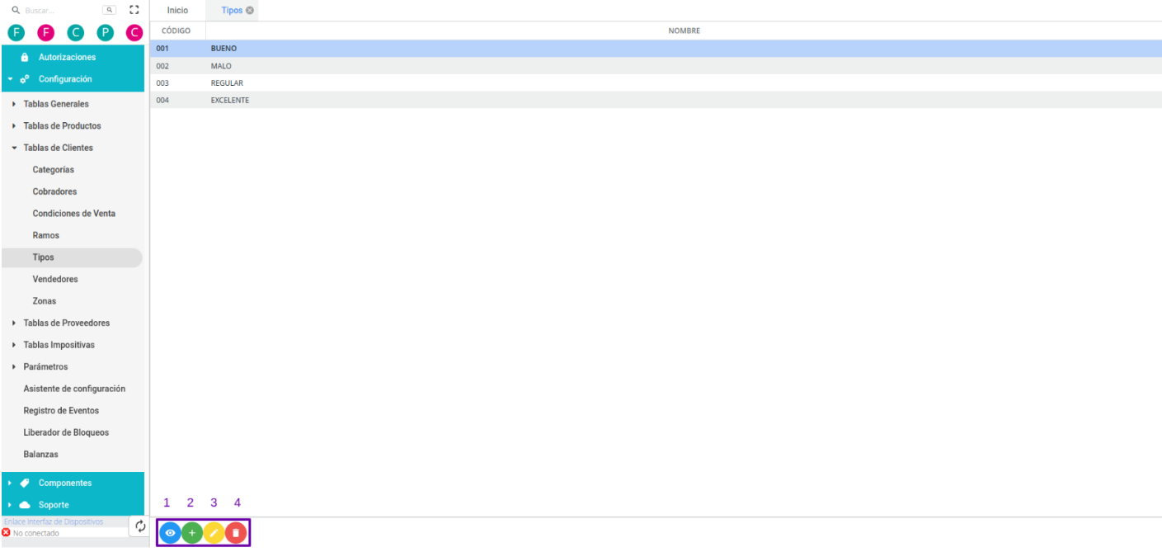Click the red No conectado status icon
Screen dimensions: 1162x552
pyautogui.click(x=6, y=533)
